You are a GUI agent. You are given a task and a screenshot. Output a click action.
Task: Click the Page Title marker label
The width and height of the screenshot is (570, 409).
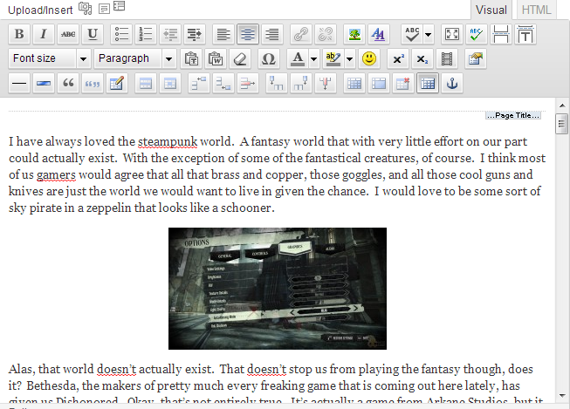pos(513,115)
